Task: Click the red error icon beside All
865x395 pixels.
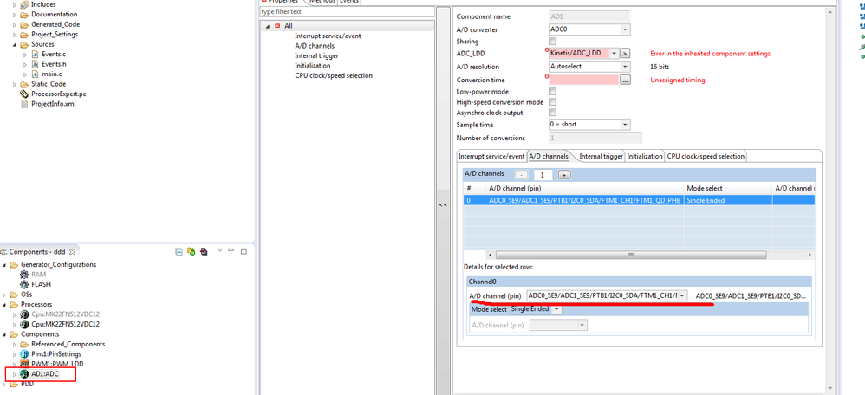Action: 277,26
